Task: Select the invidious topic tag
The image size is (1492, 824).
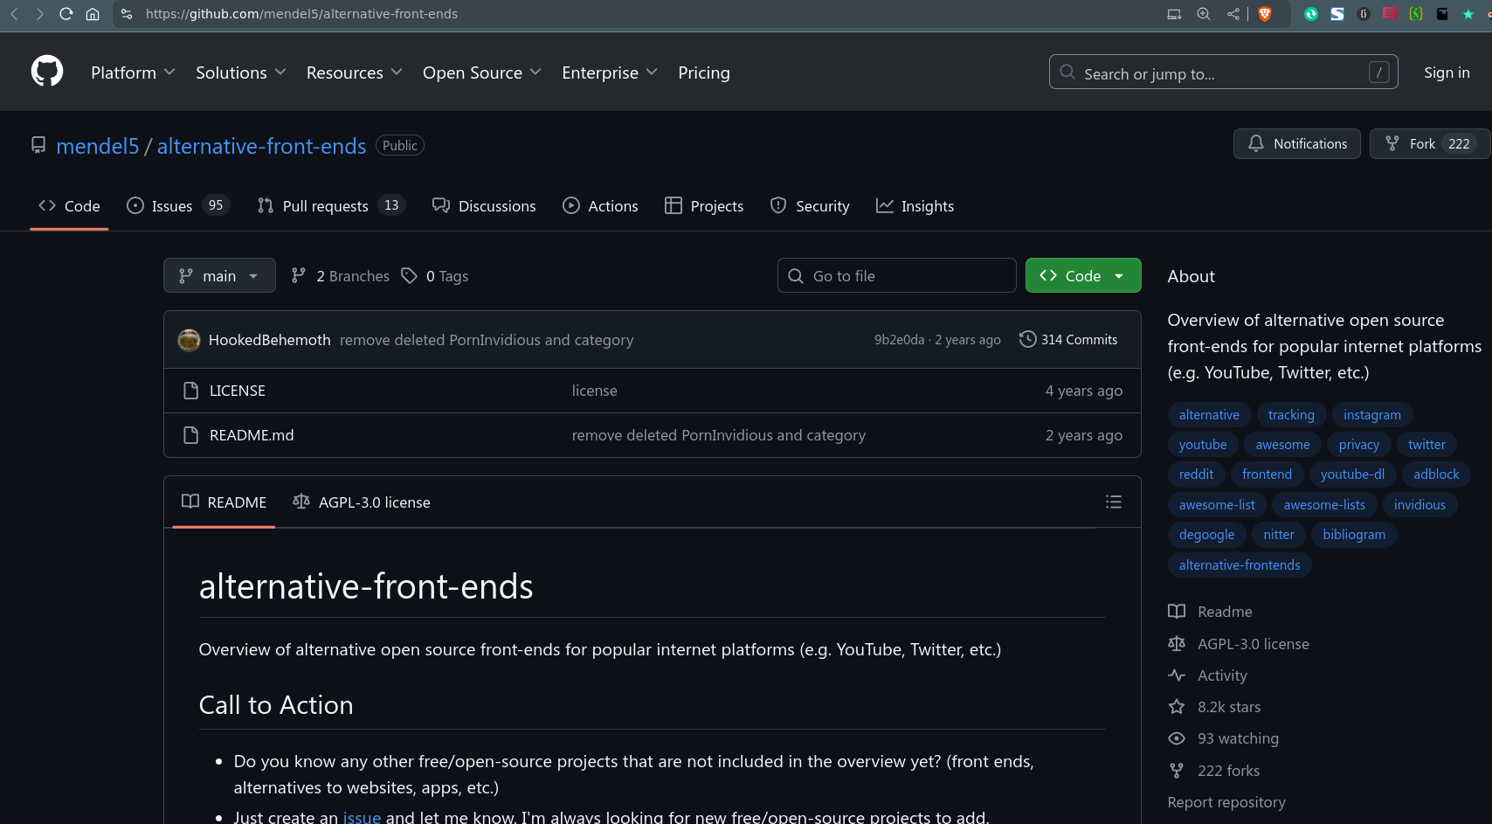Action: (x=1419, y=505)
